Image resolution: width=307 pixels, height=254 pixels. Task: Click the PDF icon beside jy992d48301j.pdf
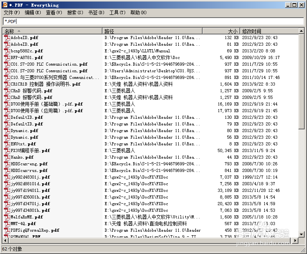tap(7, 177)
